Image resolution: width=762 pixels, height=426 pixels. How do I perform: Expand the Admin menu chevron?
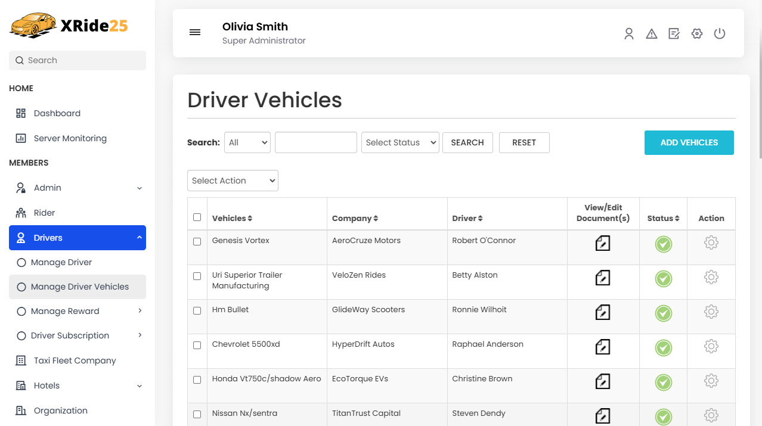coord(140,188)
